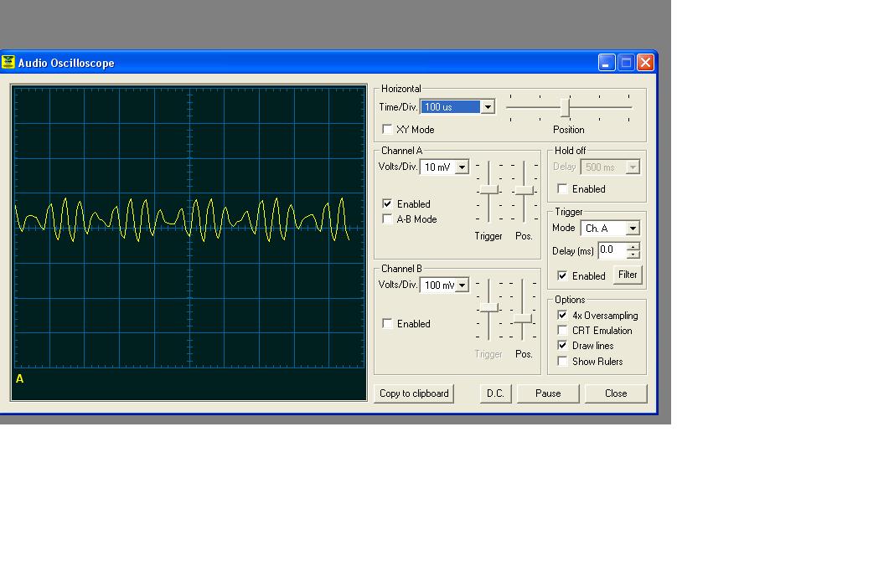Click the trigger Delay (ms) input field
This screenshot has width=894, height=581.
tap(612, 250)
